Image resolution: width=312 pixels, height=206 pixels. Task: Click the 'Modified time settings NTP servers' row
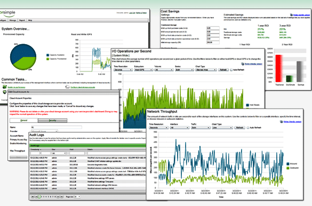[x=87, y=178]
